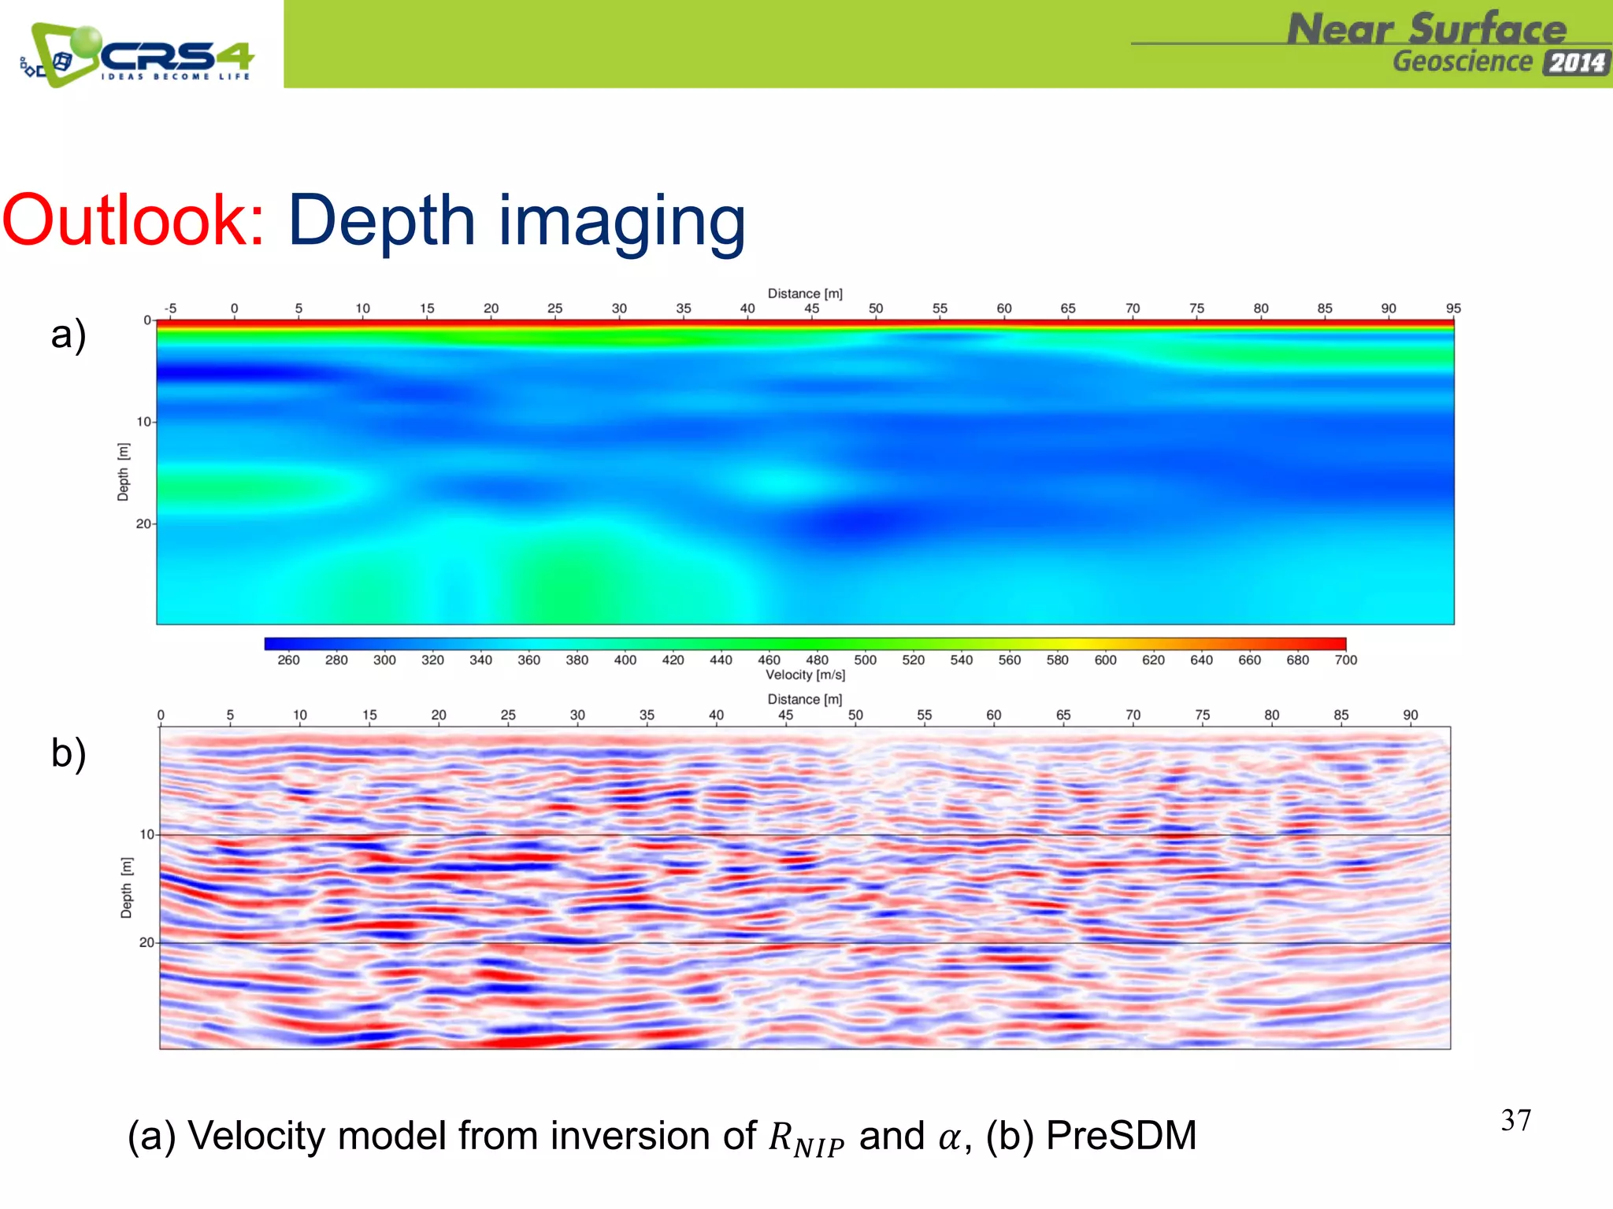Click the 10 depth tick on panel a
The width and height of the screenshot is (1613, 1209).
143,422
